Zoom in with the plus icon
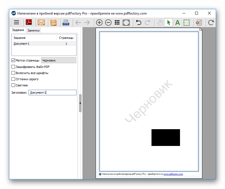This screenshot has height=189, width=225. pyautogui.click(x=99, y=23)
